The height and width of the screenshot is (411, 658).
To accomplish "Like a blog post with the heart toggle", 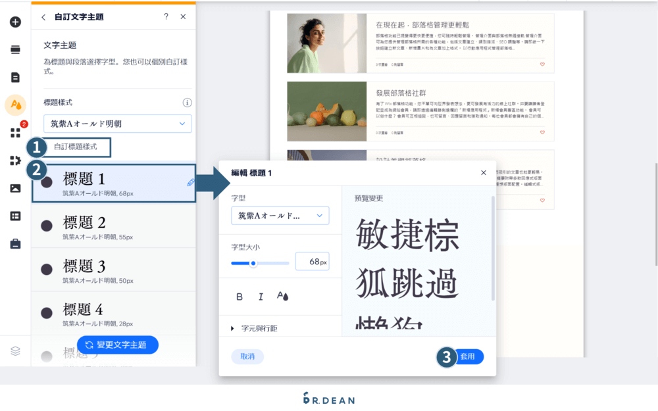I will click(542, 65).
